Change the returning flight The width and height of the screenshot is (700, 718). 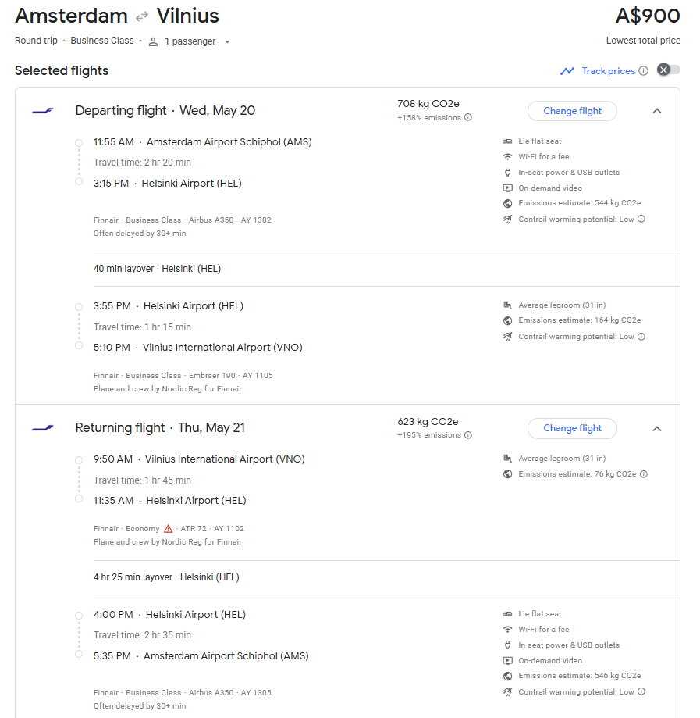[x=572, y=428]
